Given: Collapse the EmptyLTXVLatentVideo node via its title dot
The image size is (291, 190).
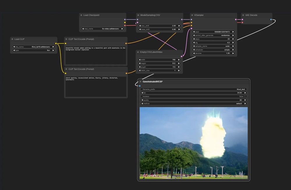Looking at the screenshot, I should [138, 52].
